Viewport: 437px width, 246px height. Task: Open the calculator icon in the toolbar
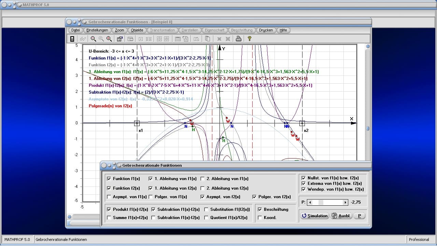point(72,39)
